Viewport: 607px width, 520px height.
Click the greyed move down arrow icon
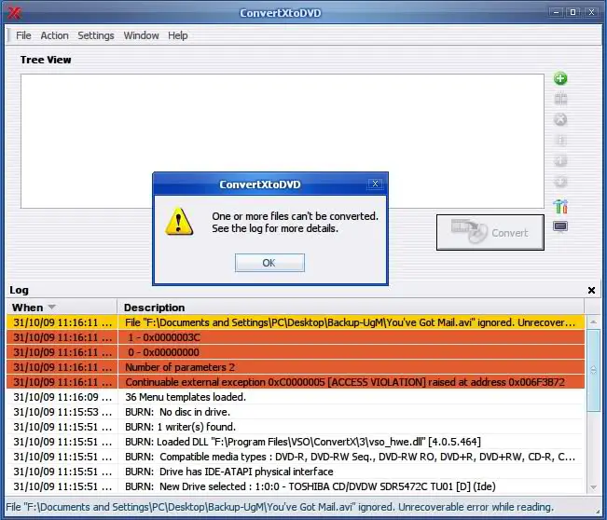tap(560, 182)
